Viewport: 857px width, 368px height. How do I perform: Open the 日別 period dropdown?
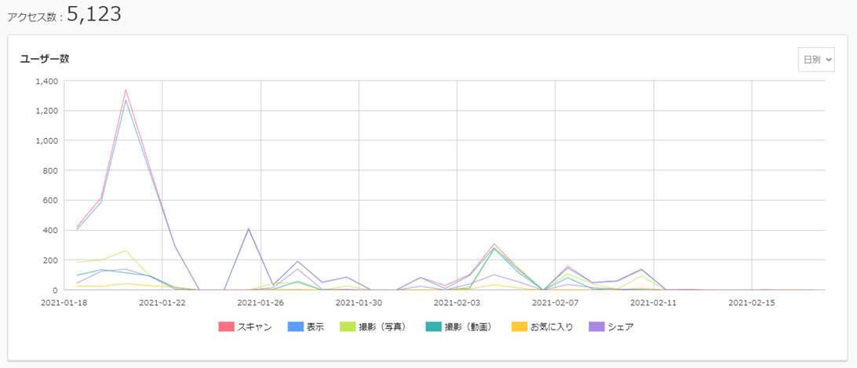point(816,60)
